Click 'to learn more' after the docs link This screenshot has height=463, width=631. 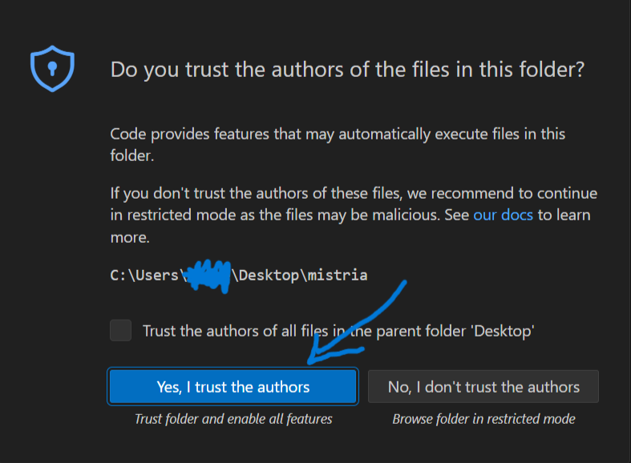coord(566,215)
